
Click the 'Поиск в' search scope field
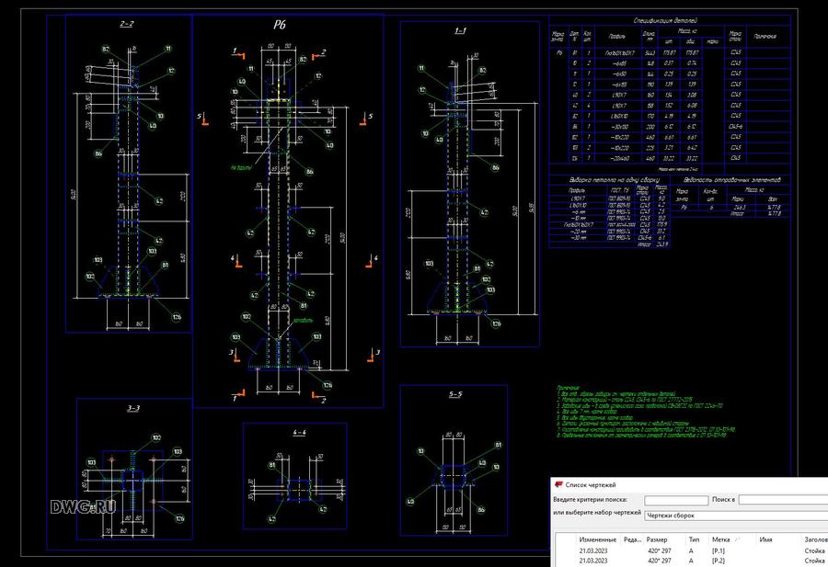tap(782, 500)
